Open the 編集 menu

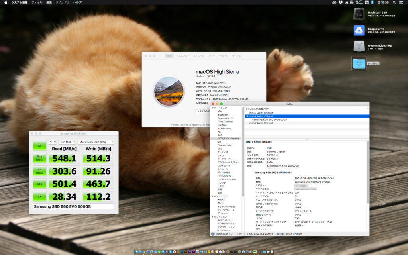point(49,2)
